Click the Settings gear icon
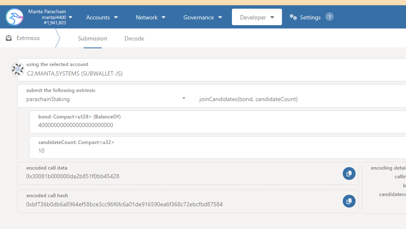The height and width of the screenshot is (229, 406). coord(294,17)
